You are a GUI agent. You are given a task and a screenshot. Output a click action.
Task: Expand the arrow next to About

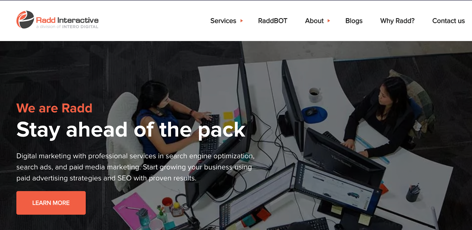click(329, 21)
